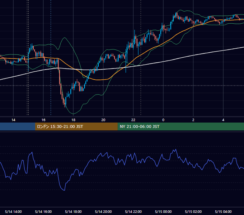Click the 5/14 16:00 date label
The image size is (244, 215).
(43, 211)
